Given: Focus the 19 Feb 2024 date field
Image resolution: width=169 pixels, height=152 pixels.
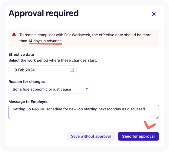Looking at the screenshot, I should (43, 70).
